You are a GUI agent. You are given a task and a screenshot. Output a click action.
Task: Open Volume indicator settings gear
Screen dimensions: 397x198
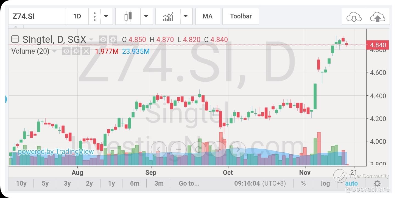(76, 51)
